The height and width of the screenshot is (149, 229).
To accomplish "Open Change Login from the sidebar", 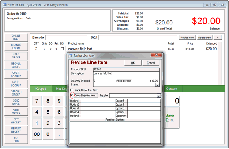I will tap(16, 47).
